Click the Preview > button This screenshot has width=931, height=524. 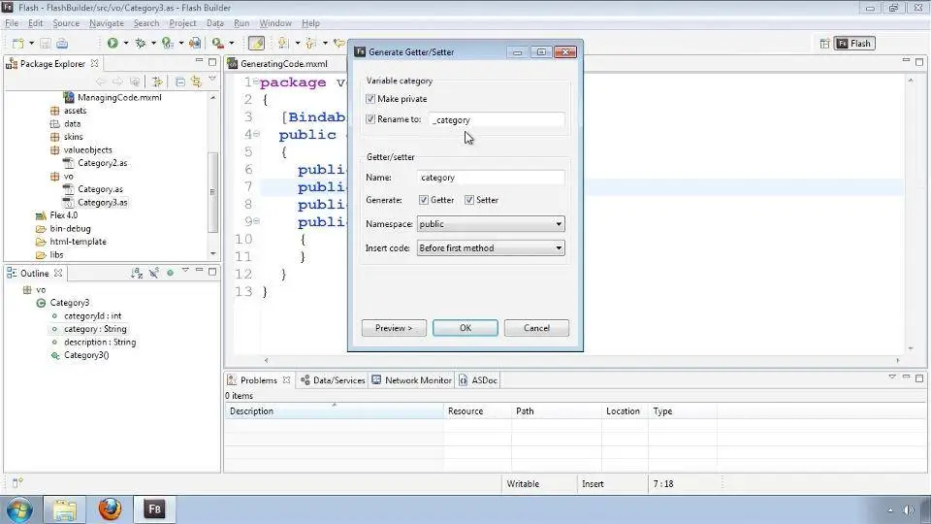pos(394,328)
